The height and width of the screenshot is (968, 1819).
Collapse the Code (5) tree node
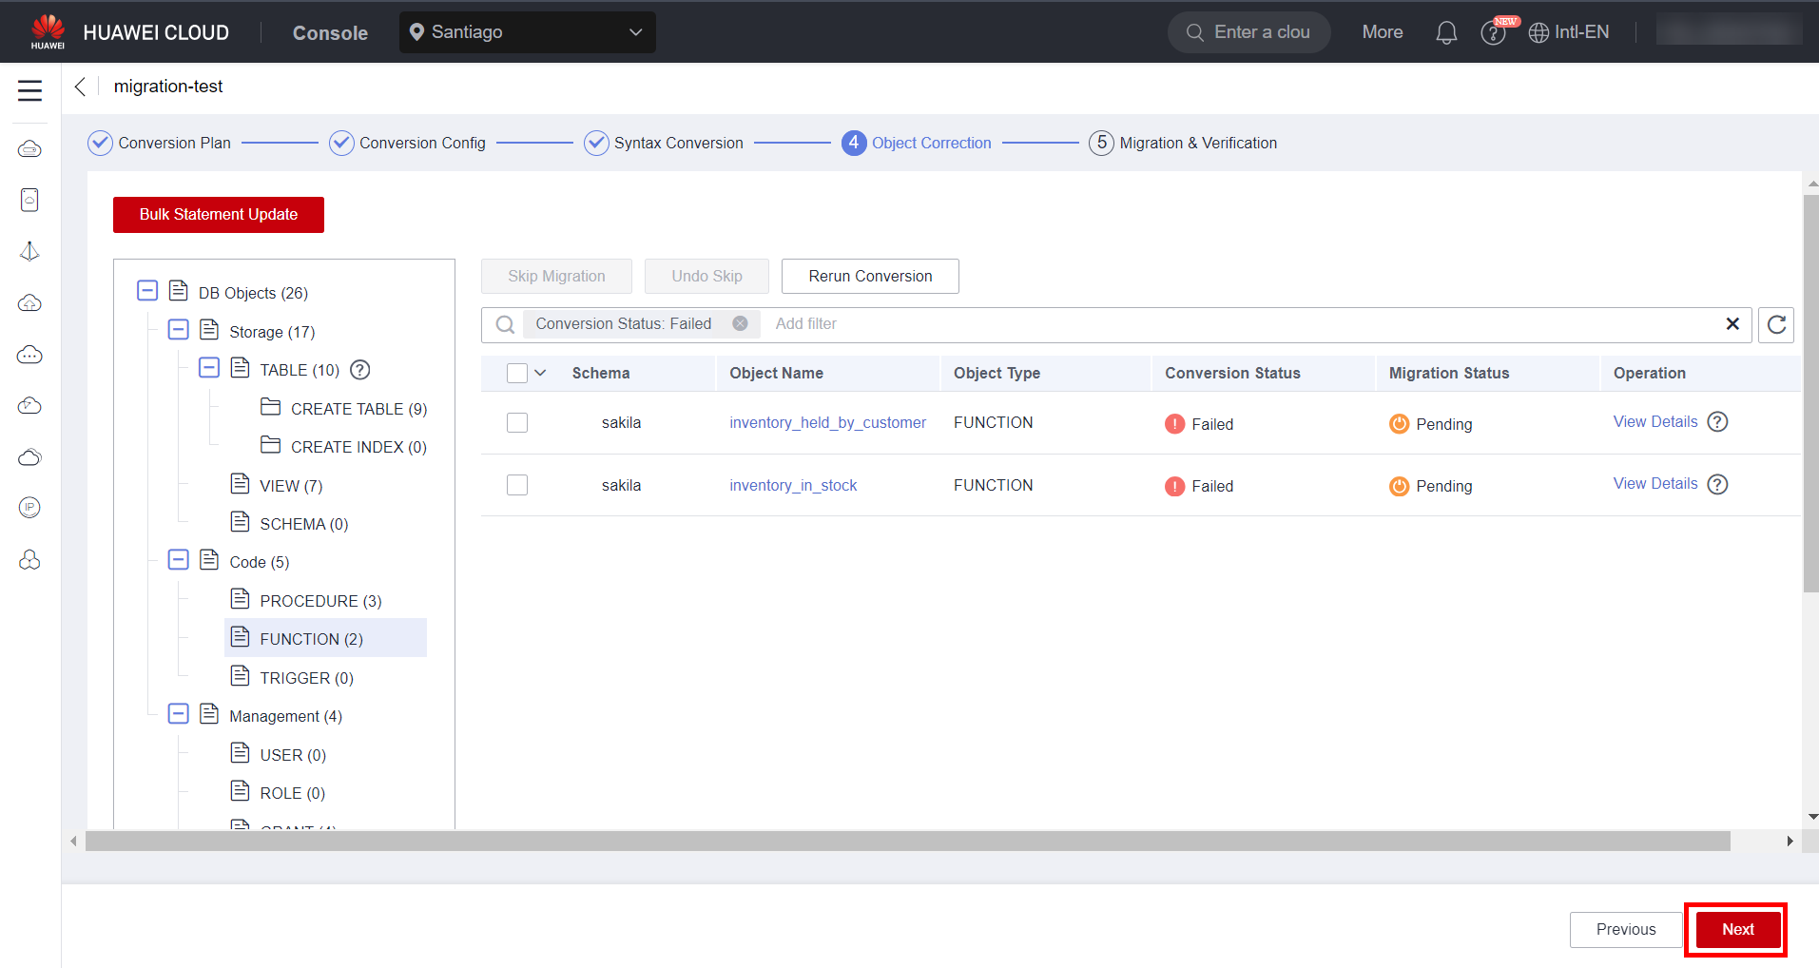point(178,560)
